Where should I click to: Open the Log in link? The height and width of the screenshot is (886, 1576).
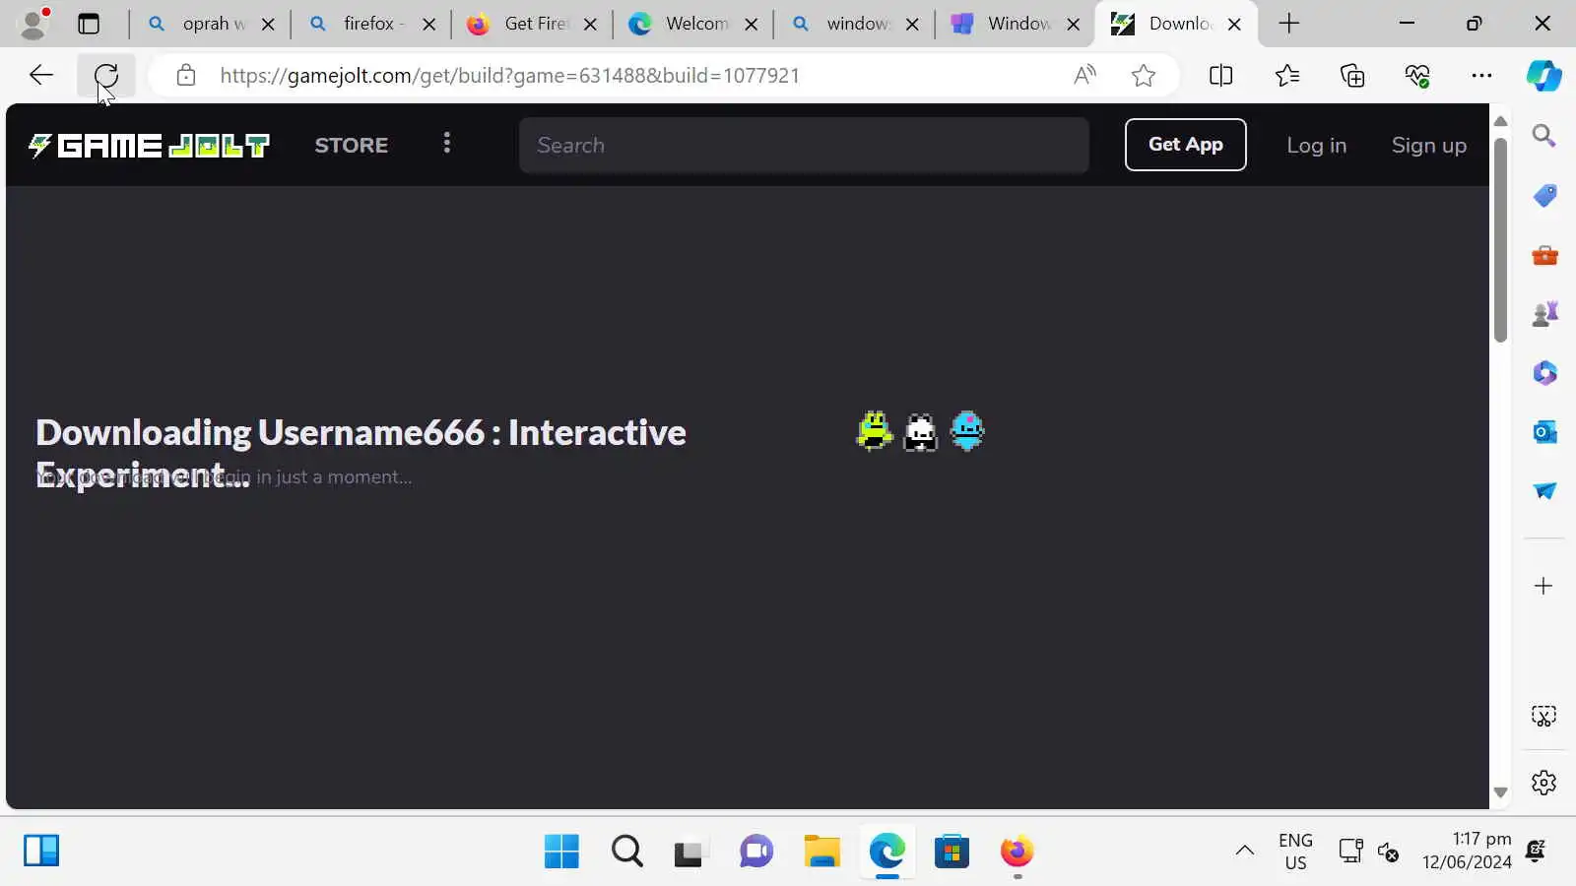(1316, 145)
